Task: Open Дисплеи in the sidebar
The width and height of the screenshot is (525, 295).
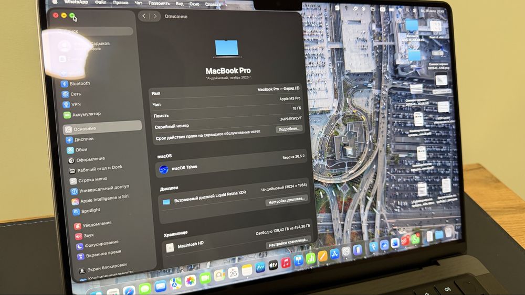Action: (80, 139)
